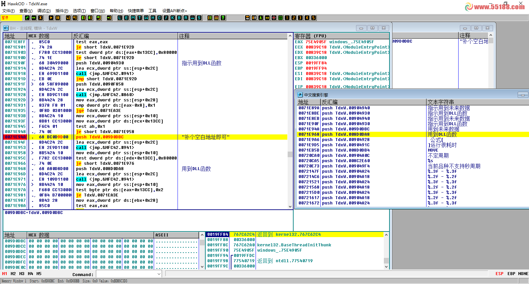This screenshot has height=284, width=529.
Task: Click the Step into toolbar icon
Action: pos(68,18)
